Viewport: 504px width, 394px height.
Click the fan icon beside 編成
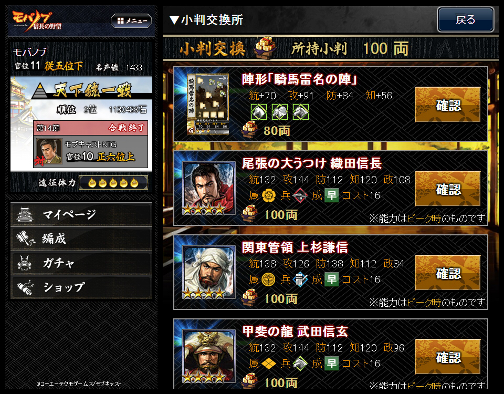(x=25, y=239)
